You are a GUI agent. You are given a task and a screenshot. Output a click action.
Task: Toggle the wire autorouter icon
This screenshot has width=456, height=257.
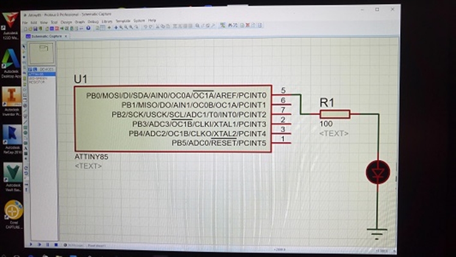[222, 26]
